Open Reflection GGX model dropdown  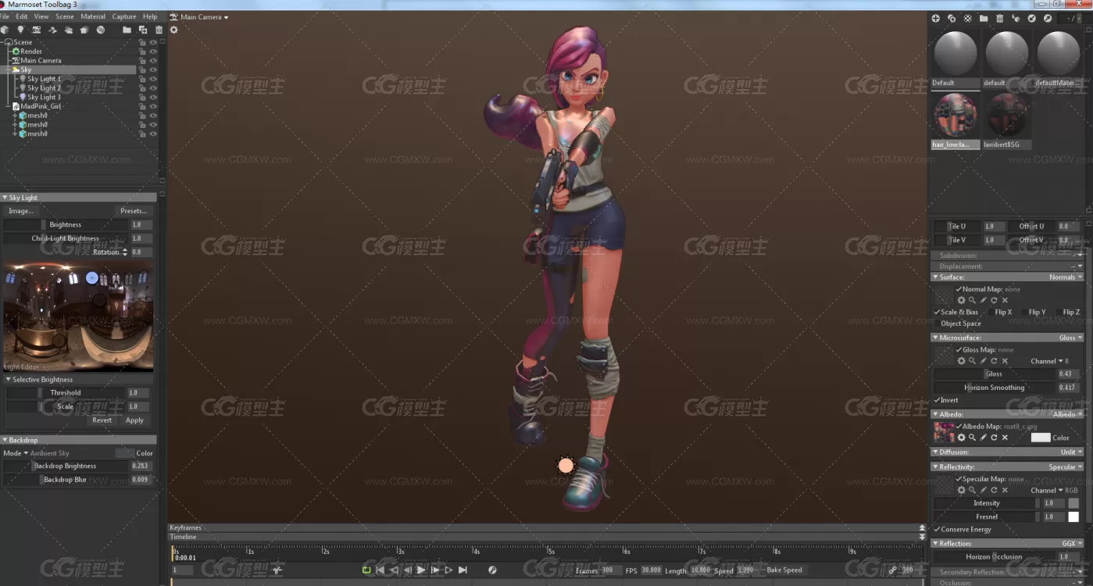tap(1072, 543)
